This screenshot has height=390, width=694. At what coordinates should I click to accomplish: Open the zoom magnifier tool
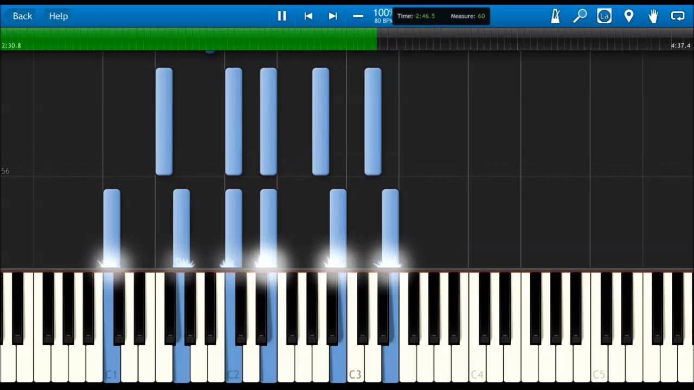click(580, 16)
